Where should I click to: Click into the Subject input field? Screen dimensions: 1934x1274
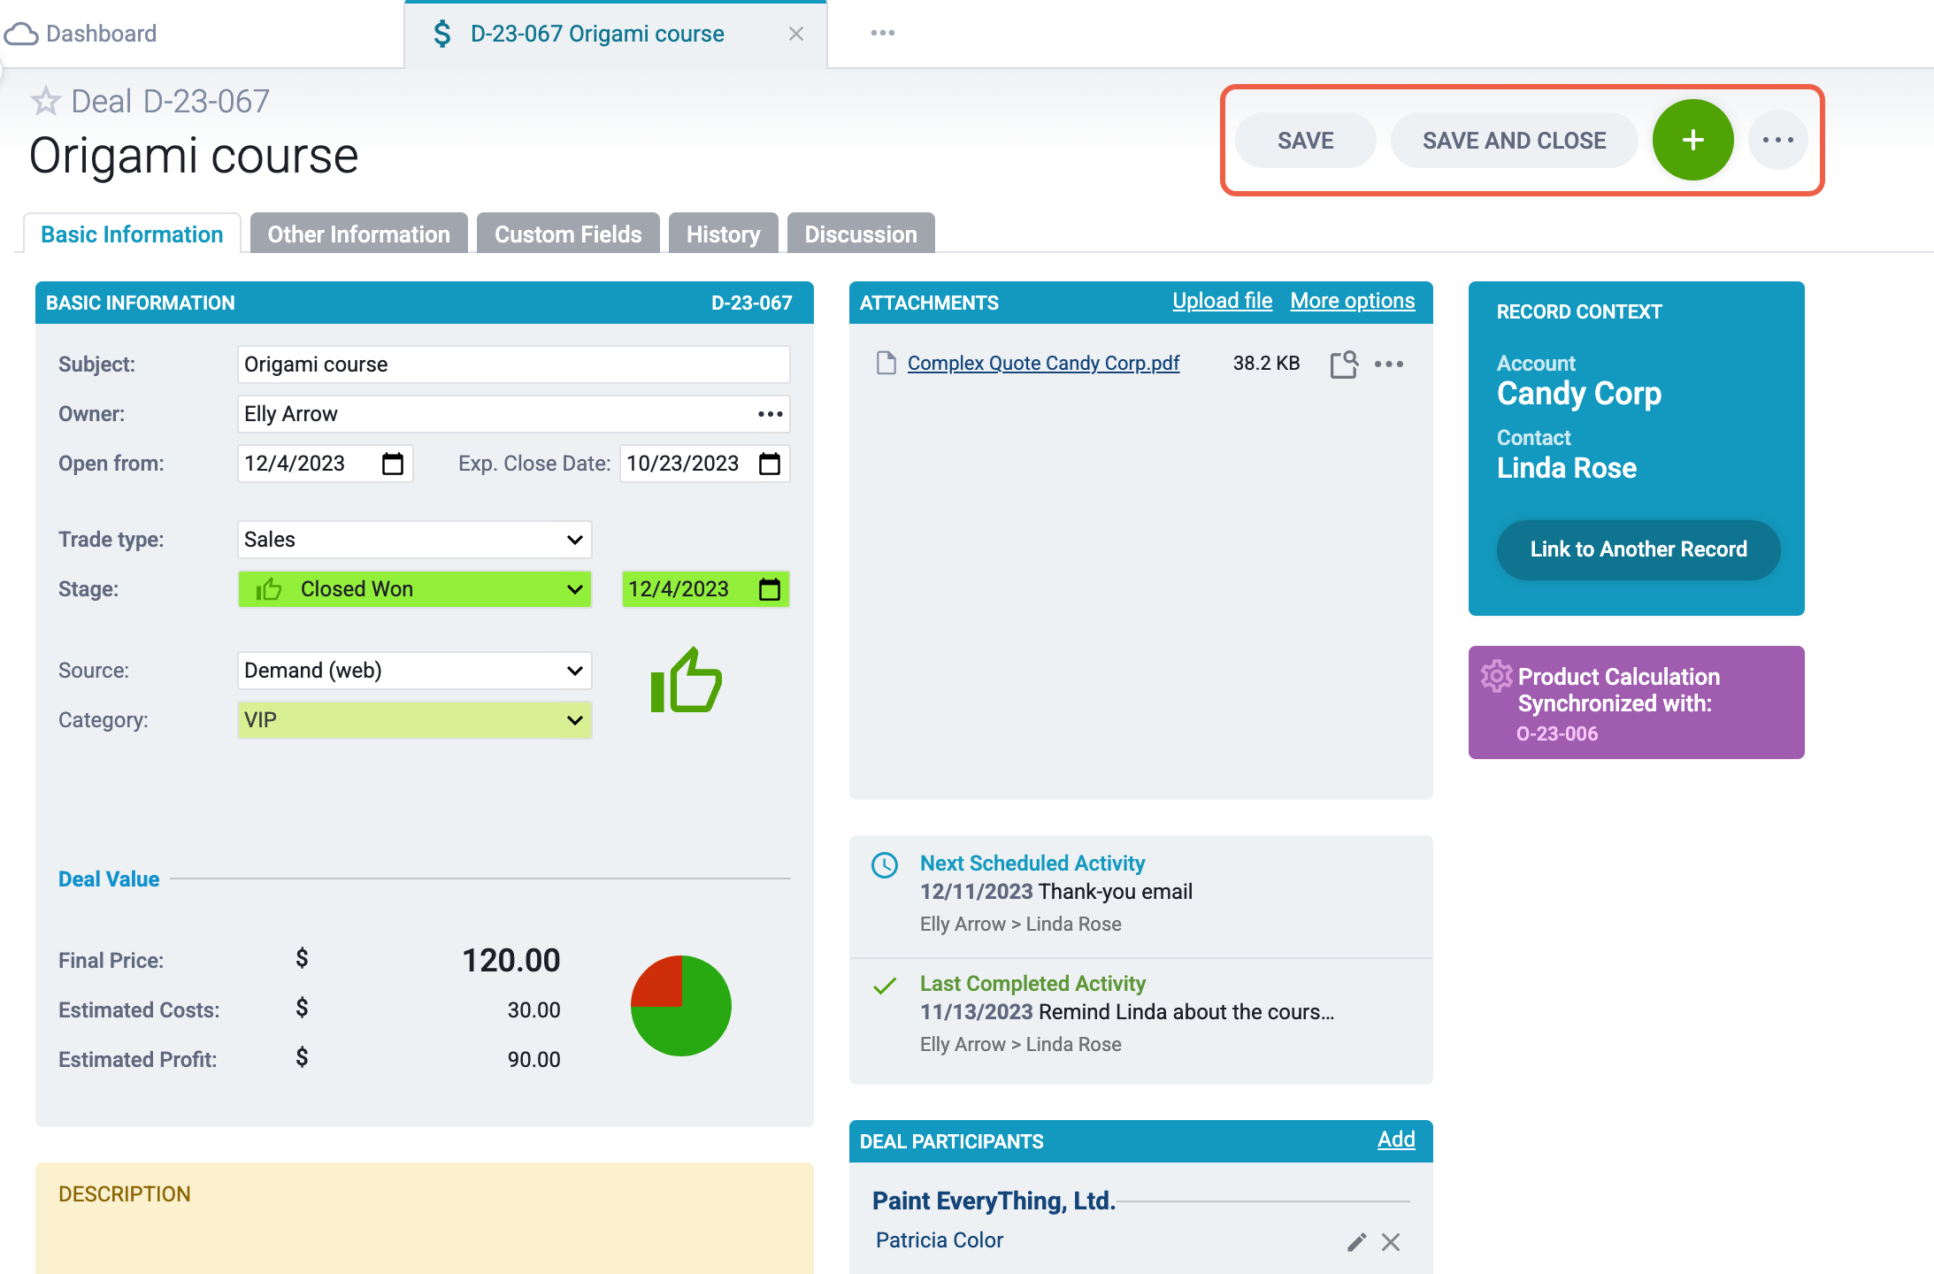click(x=513, y=365)
